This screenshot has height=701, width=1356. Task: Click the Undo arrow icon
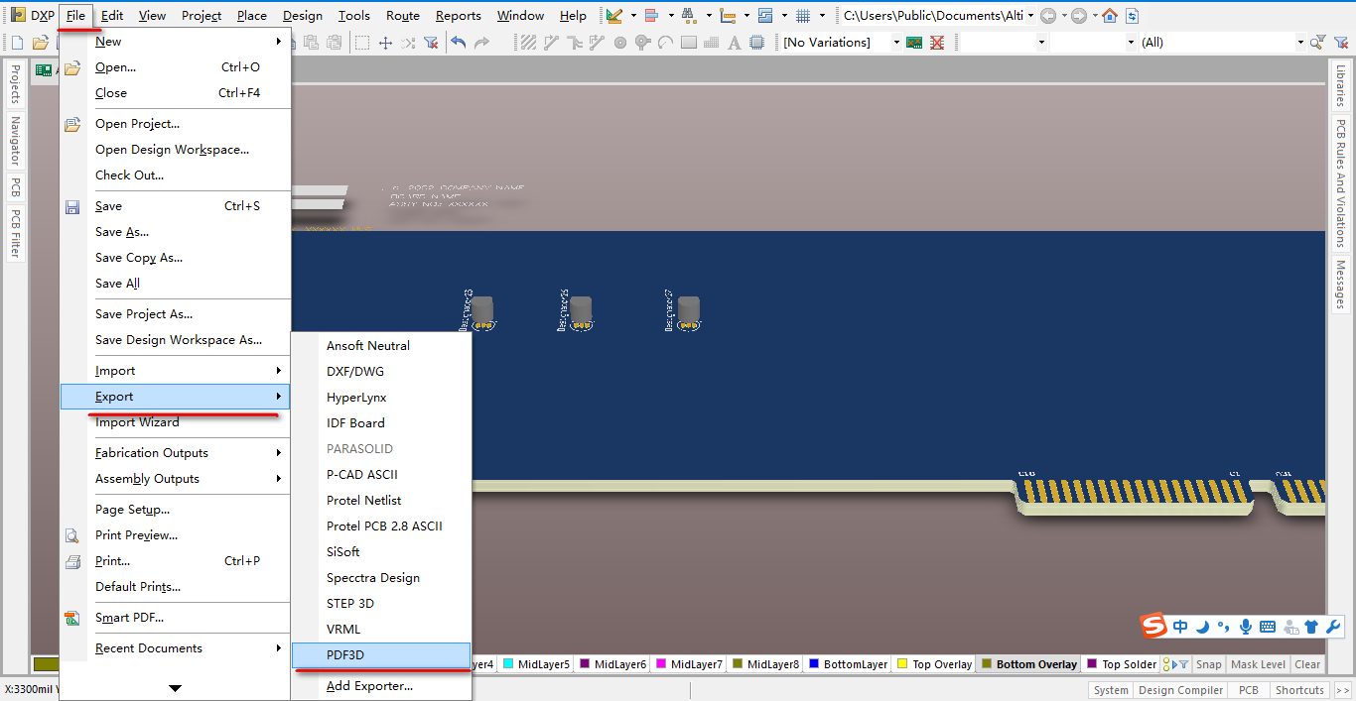pyautogui.click(x=458, y=43)
